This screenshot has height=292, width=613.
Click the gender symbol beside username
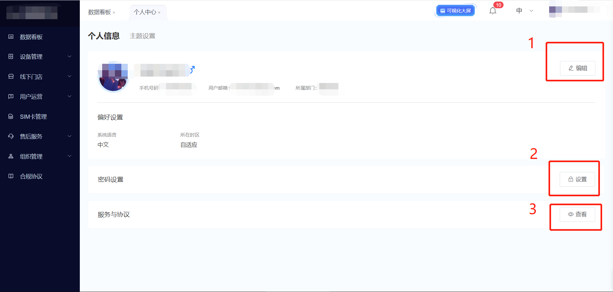click(x=192, y=69)
